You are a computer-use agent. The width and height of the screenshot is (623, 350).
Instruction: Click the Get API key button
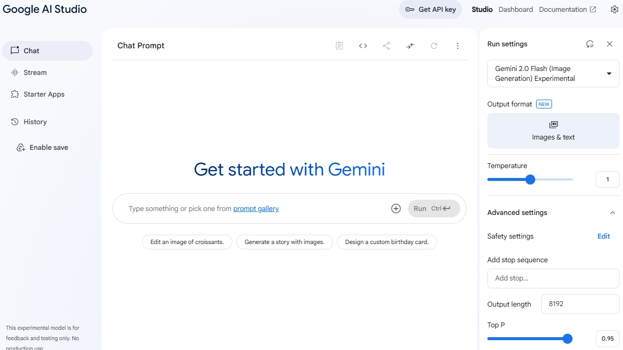[x=431, y=9]
